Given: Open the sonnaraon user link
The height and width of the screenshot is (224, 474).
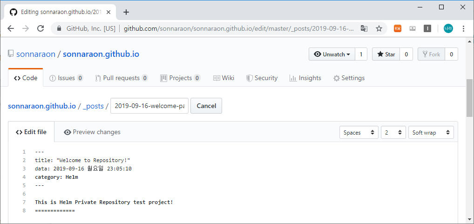Looking at the screenshot, I should point(36,54).
